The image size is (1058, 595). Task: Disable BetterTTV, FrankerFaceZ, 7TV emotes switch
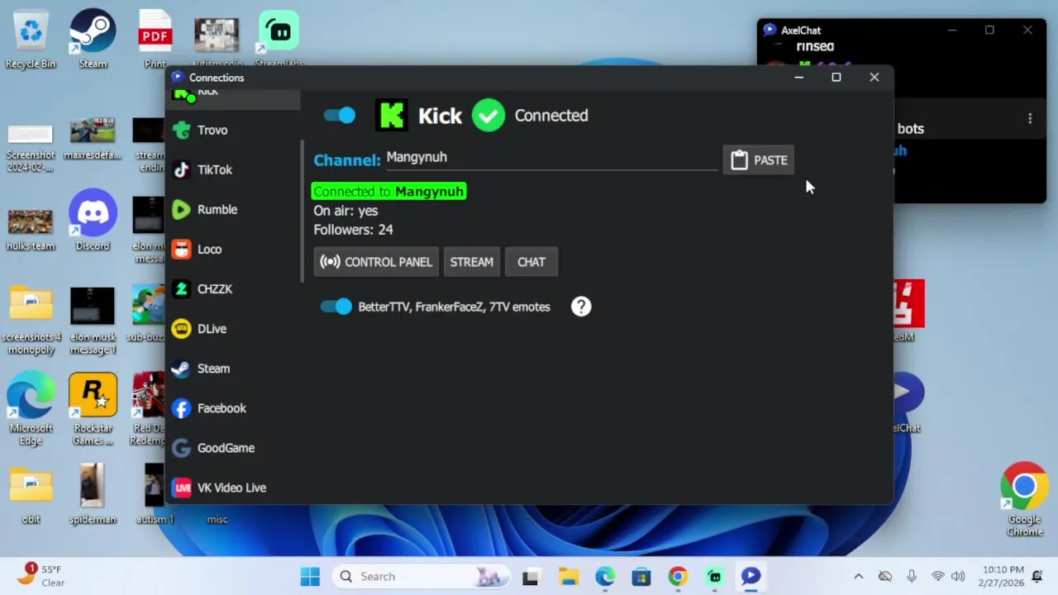tap(336, 307)
